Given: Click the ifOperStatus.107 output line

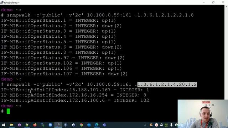Looking at the screenshot, I should click(x=64, y=74).
